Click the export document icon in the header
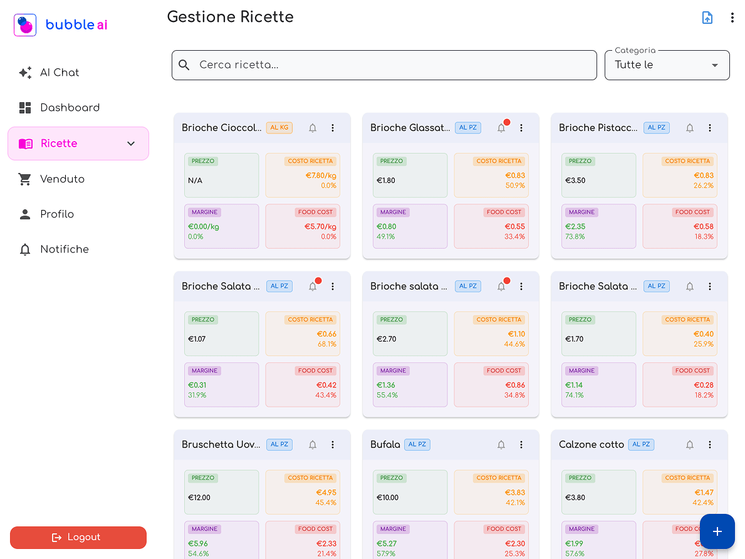745x559 pixels. pyautogui.click(x=707, y=18)
